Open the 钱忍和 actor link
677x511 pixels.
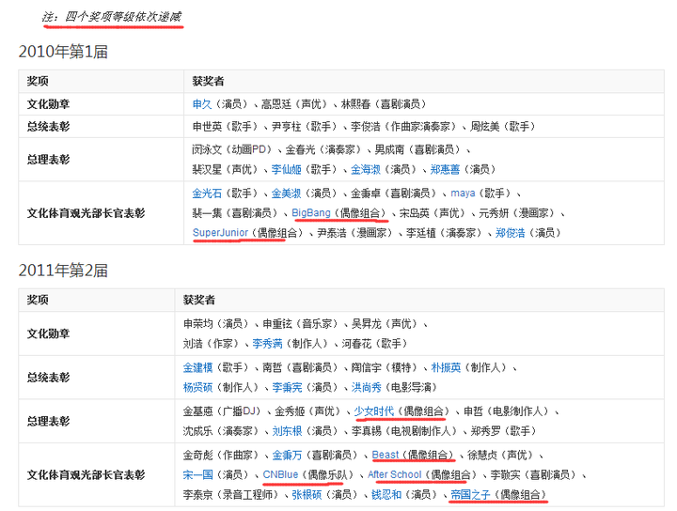click(386, 495)
